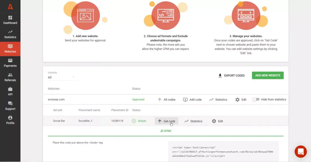
Task: Click Get code for SocialBar_1
Action: point(166,121)
